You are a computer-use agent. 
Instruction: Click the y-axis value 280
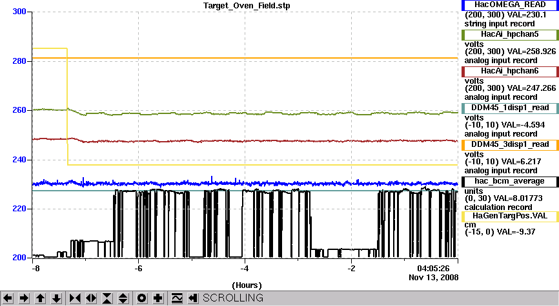click(19, 61)
